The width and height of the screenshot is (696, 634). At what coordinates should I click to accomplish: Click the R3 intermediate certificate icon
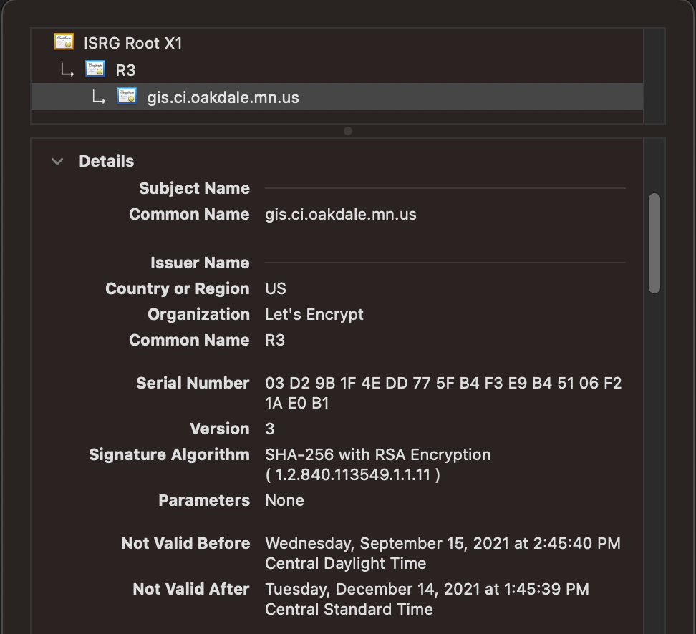tap(95, 69)
